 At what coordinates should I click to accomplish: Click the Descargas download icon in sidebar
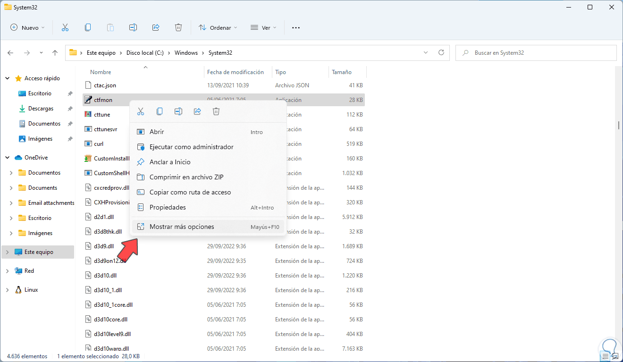[22, 109]
